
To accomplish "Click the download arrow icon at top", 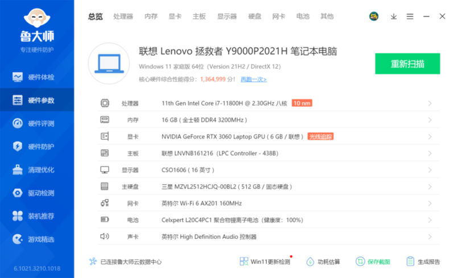I will [394, 16].
